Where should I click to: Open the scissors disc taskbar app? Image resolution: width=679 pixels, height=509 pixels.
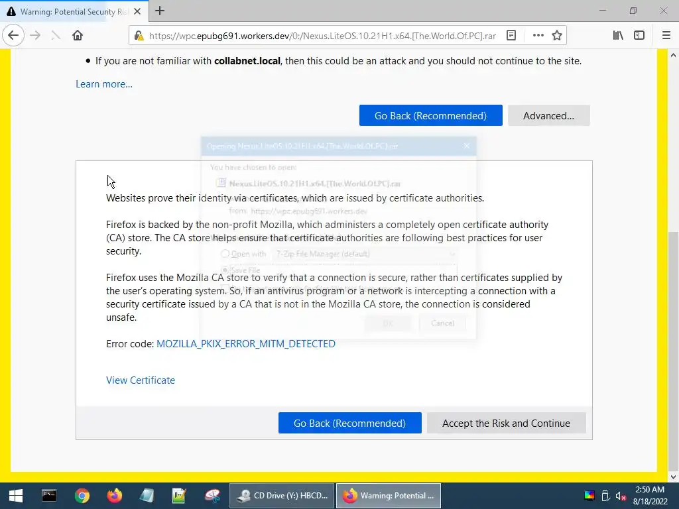coord(212,496)
